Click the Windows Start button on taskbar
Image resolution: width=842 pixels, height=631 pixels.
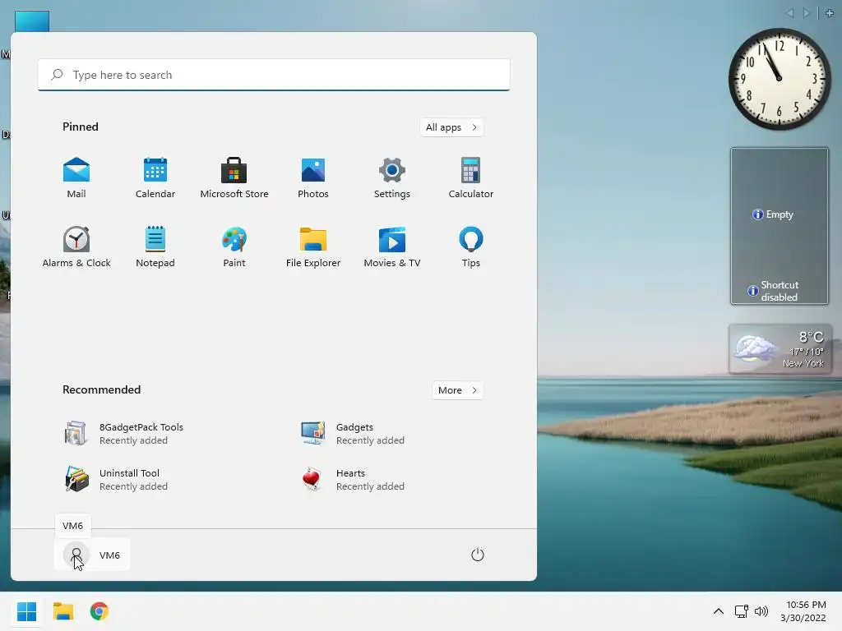26,611
